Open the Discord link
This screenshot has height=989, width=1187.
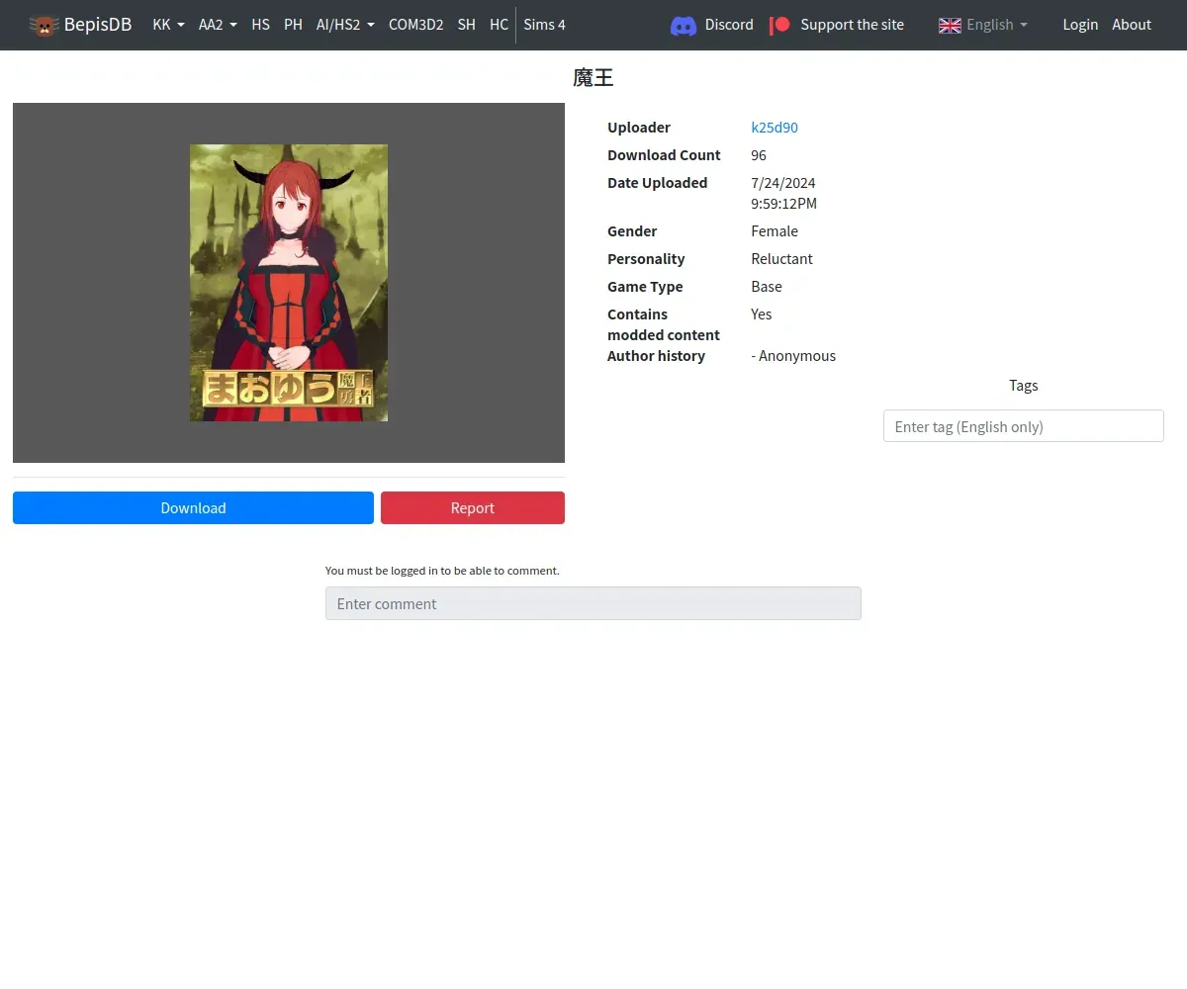click(729, 25)
